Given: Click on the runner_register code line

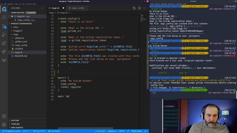Looking at the screenshot, I should pos(71,87).
